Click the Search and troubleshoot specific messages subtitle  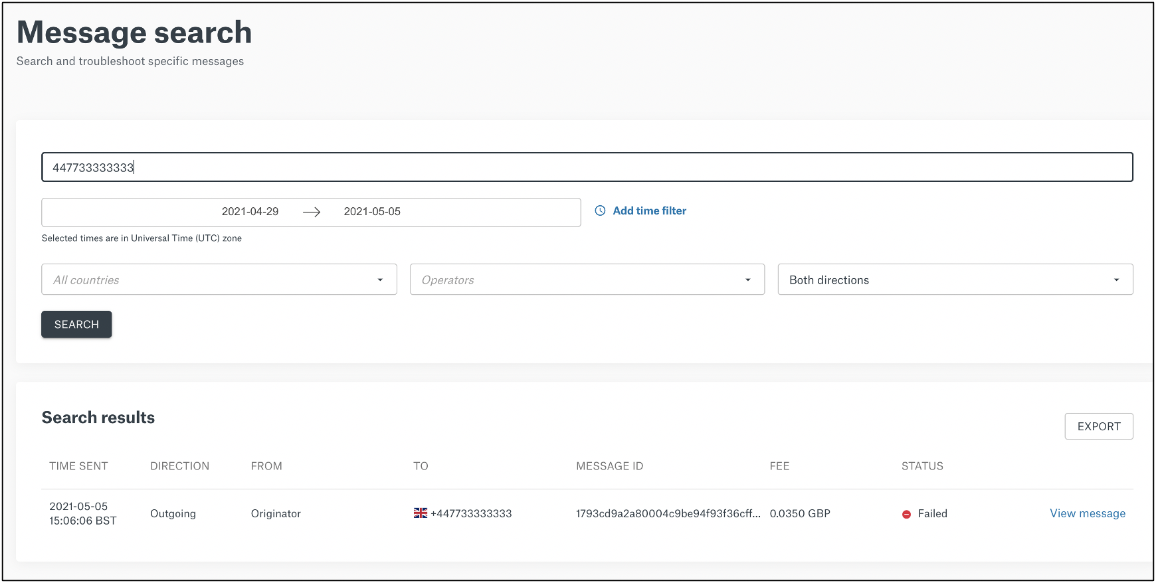(x=130, y=61)
